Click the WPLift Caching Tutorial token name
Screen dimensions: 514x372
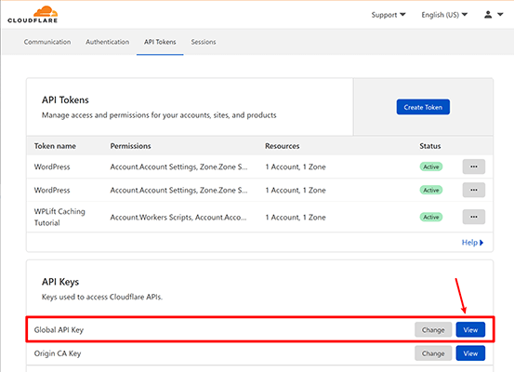coord(59,217)
